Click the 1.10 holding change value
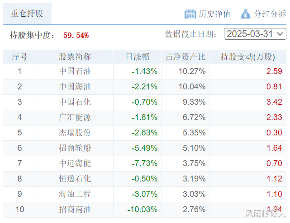This screenshot has width=290, height=223. pos(274,194)
